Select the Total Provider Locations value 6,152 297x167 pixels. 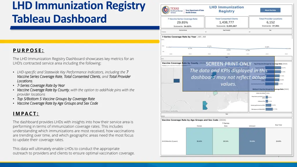(271, 22)
